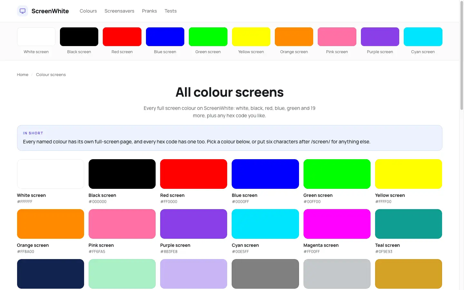Click the 'Blue screen' title under the card

[x=245, y=195]
